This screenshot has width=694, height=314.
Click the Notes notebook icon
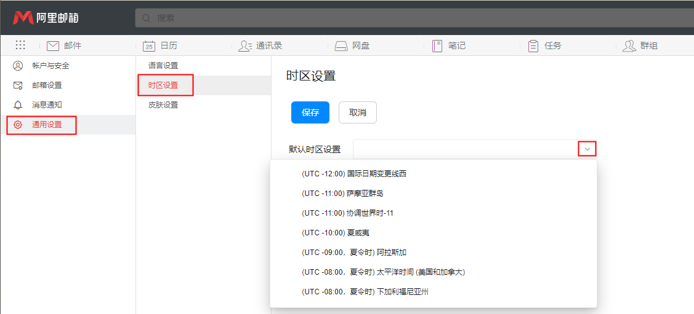coord(437,45)
